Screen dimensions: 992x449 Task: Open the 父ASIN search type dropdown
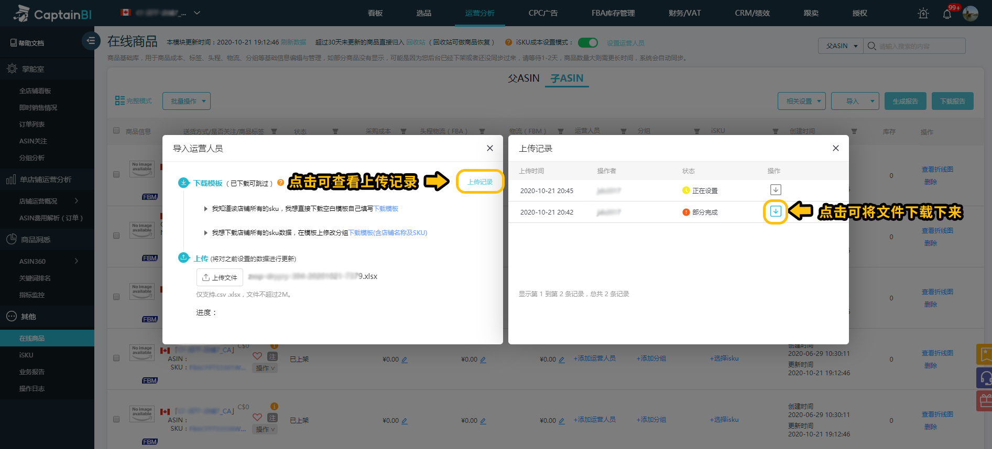[x=841, y=46]
